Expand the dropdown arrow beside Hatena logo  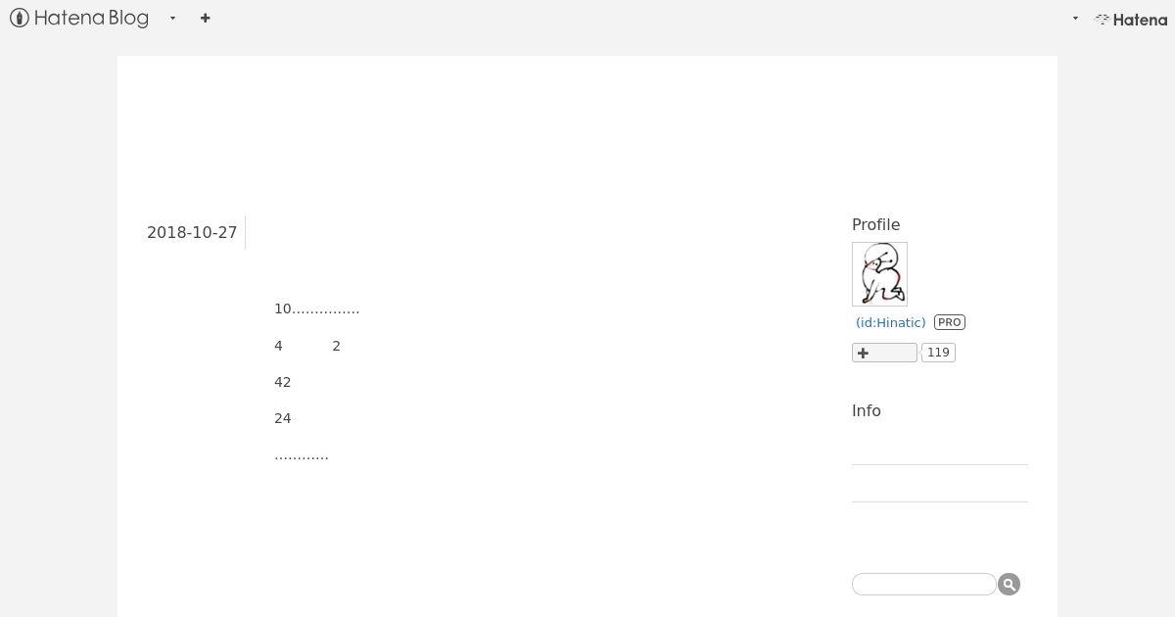tap(1075, 19)
